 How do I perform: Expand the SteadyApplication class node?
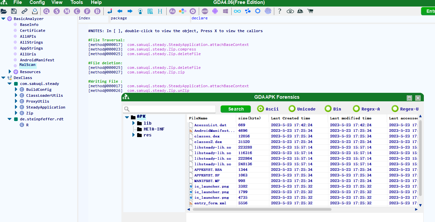tap(16, 107)
